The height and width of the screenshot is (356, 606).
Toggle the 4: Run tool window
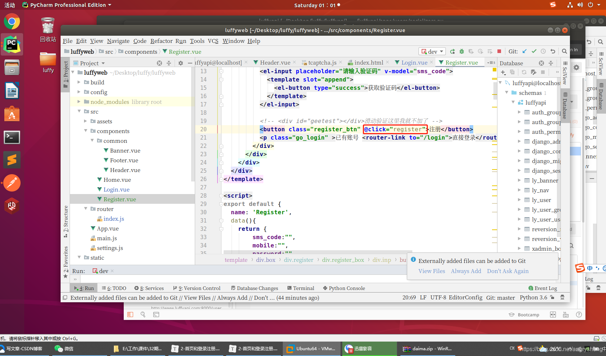coord(84,288)
